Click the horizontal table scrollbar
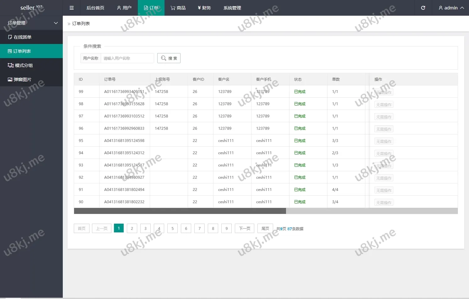Viewport: 469px width, 299px height. tap(180, 211)
